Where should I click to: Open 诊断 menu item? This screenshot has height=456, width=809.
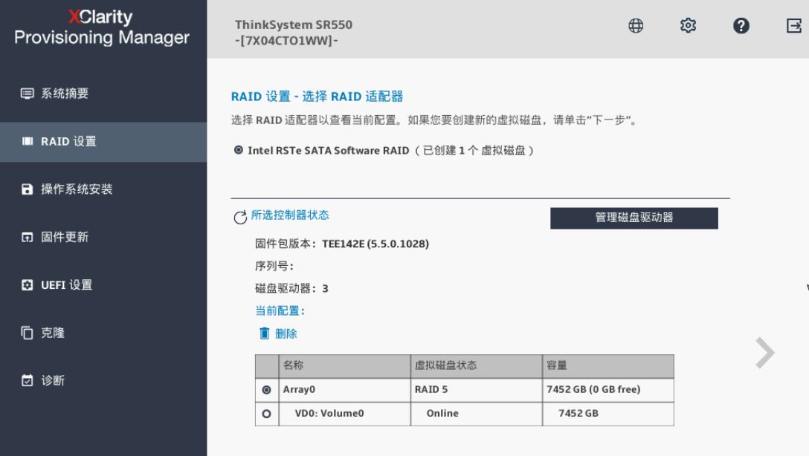[x=103, y=380]
